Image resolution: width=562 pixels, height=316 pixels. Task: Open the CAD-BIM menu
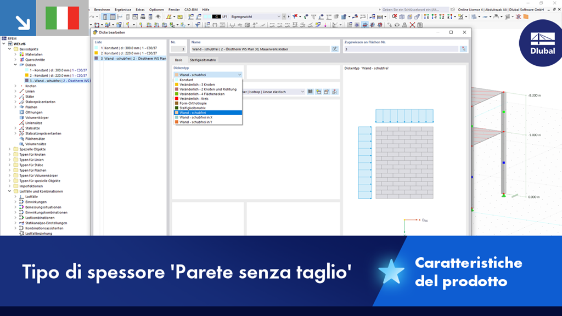click(190, 9)
